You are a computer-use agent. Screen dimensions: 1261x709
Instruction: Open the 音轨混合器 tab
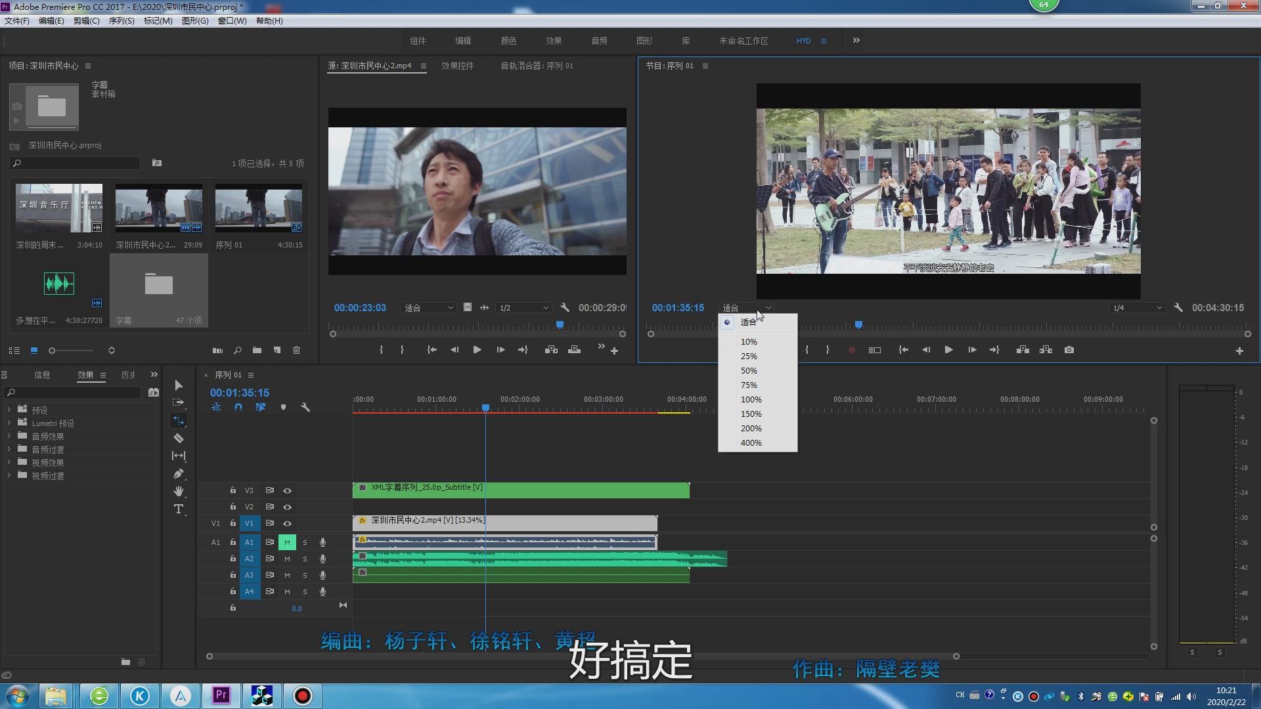(537, 66)
